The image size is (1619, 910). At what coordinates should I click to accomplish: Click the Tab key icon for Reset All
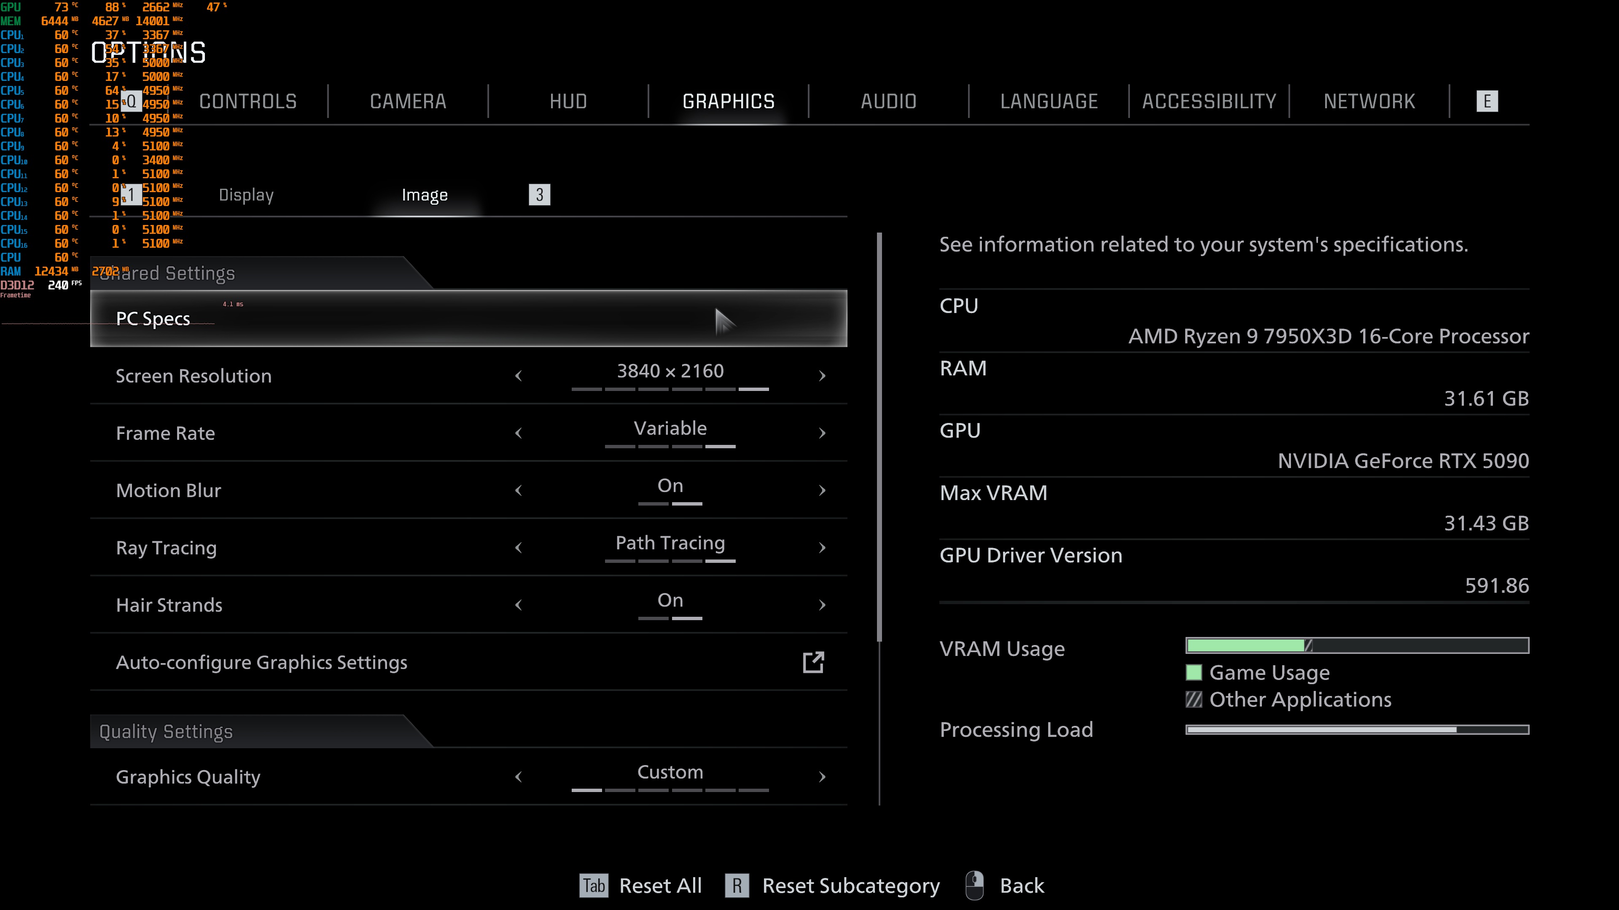click(593, 886)
